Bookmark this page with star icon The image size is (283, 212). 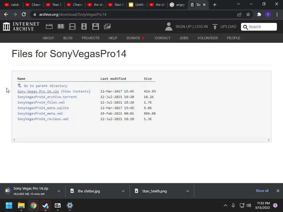248,14
